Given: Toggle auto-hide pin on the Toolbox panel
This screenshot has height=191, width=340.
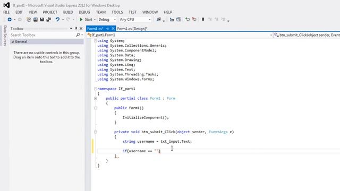Looking at the screenshot, I should tap(76, 28).
